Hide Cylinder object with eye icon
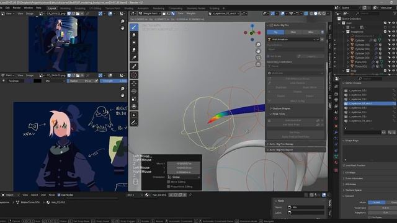 point(394,40)
